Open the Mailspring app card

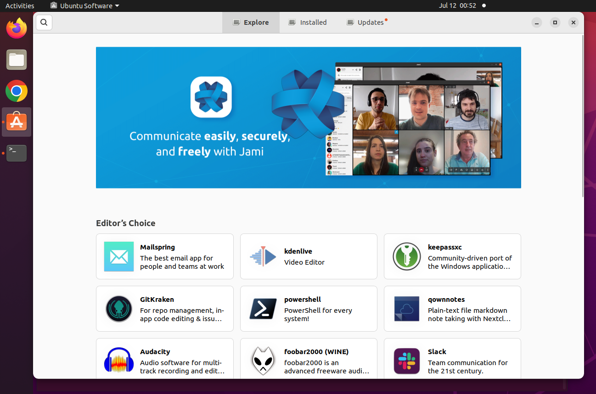[x=165, y=256]
